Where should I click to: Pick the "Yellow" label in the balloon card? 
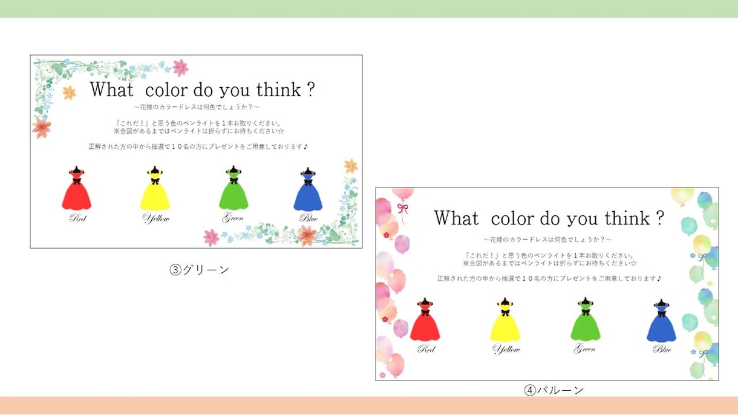coord(506,349)
